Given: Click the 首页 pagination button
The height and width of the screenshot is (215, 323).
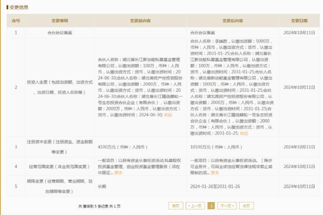Looking at the screenshot, I should 175,206.
